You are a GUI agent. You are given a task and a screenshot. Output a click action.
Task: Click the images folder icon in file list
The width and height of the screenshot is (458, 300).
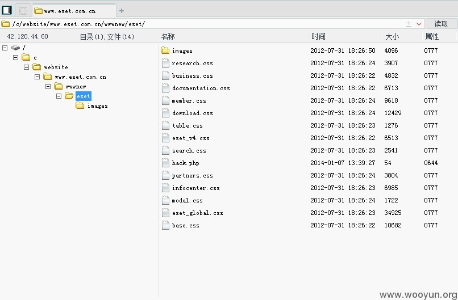tap(165, 50)
